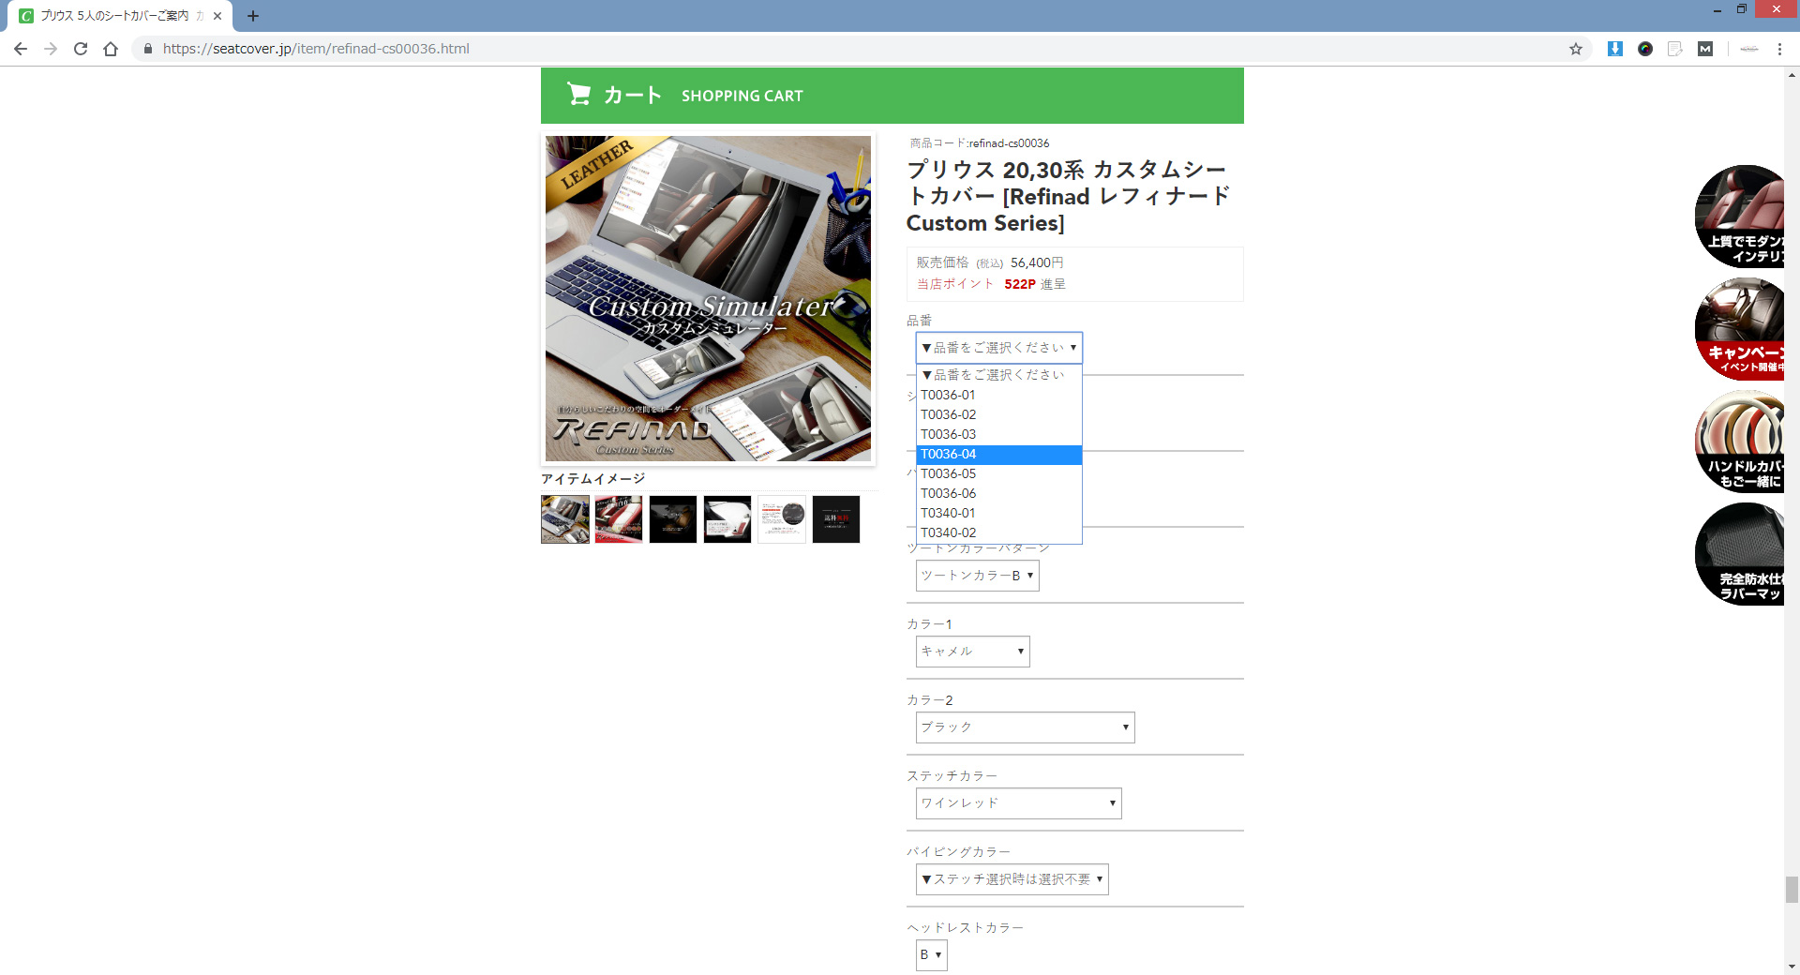Select part number T0036-03
Image resolution: width=1800 pixels, height=975 pixels.
999,434
